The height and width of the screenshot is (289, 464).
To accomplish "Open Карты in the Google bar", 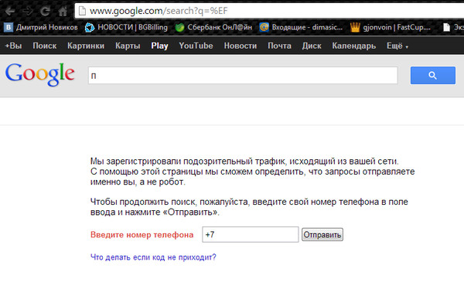I will pyautogui.click(x=128, y=46).
